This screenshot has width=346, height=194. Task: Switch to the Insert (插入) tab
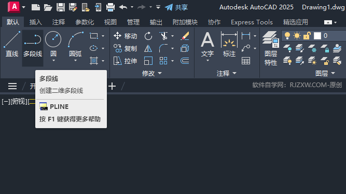click(x=35, y=22)
